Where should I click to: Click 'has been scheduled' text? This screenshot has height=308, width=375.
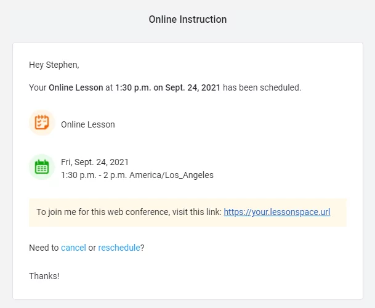(262, 87)
